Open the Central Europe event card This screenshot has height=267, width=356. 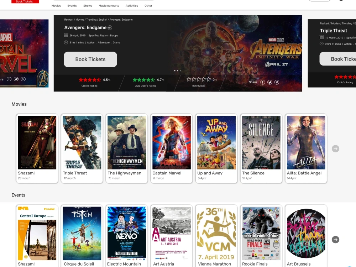click(37, 236)
